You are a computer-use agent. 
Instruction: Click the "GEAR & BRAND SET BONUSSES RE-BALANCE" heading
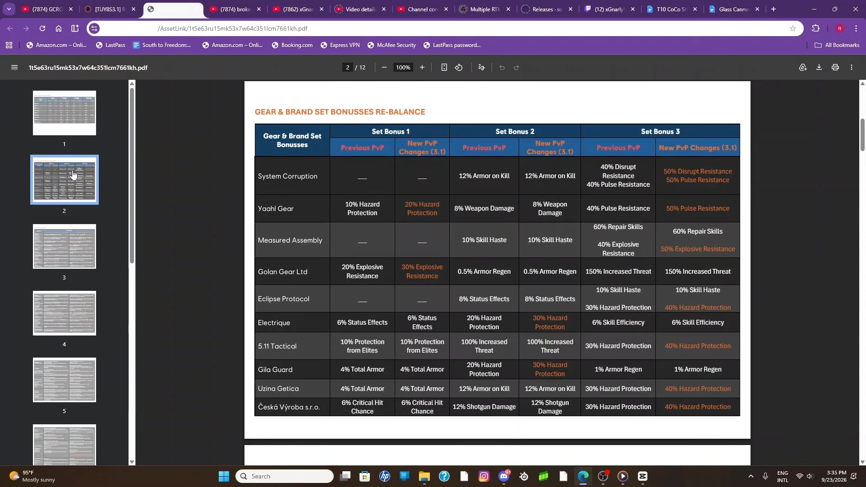coord(340,112)
